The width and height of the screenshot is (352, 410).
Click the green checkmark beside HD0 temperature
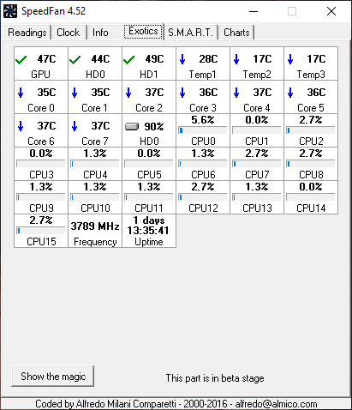point(75,60)
